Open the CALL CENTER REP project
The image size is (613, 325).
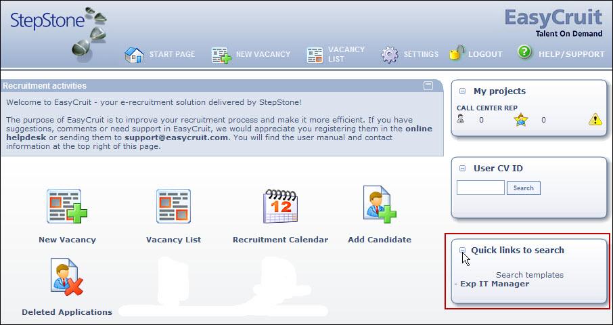(487, 108)
